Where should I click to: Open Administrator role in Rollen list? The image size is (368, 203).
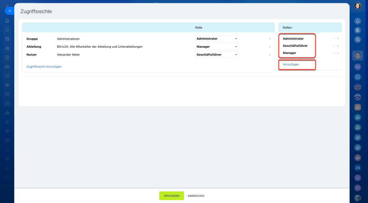pyautogui.click(x=293, y=39)
